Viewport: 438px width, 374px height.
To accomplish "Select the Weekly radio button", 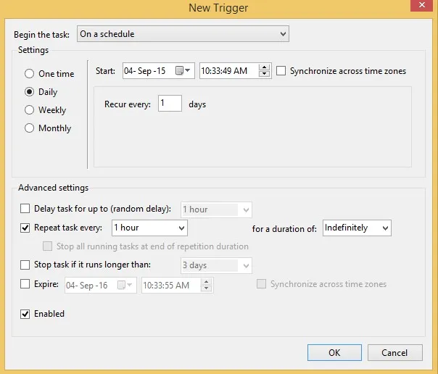I will tap(29, 110).
